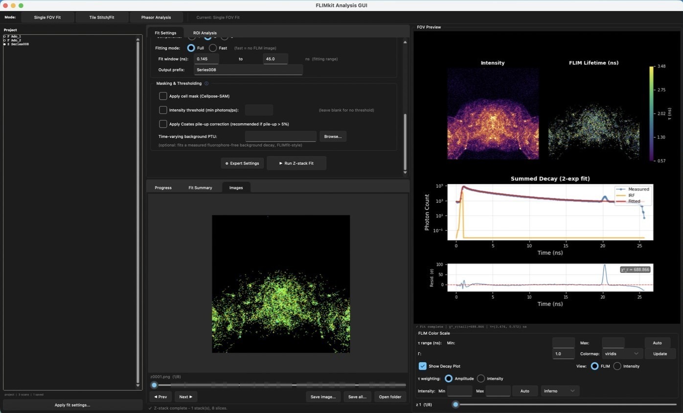
Task: Set τ weighting to Intensity
Action: (481, 379)
